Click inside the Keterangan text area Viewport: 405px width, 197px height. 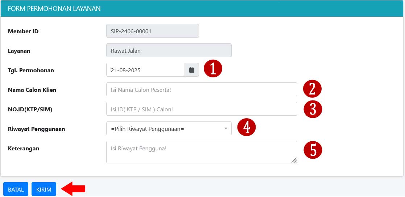[x=202, y=152]
